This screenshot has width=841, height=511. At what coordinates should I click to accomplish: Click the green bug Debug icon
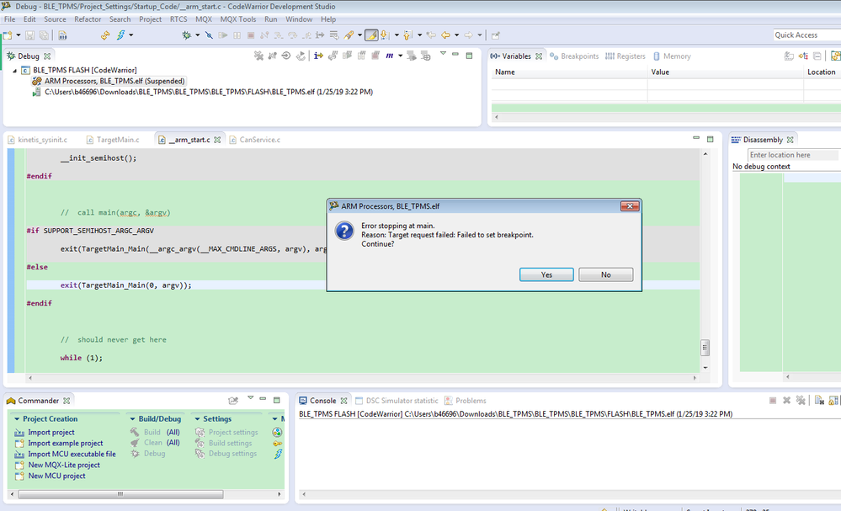point(186,35)
